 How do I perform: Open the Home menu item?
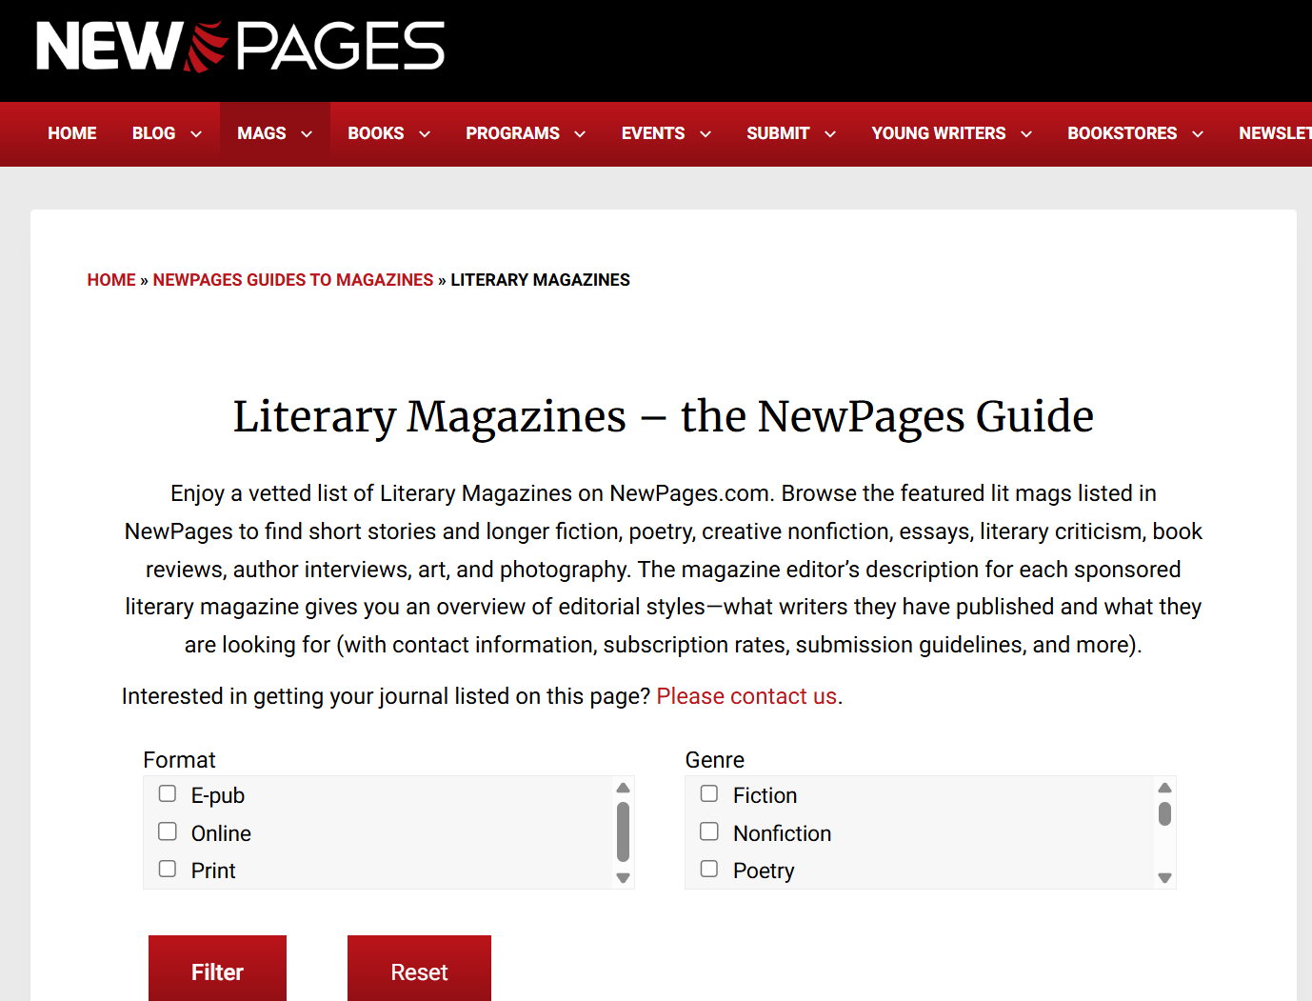[72, 133]
